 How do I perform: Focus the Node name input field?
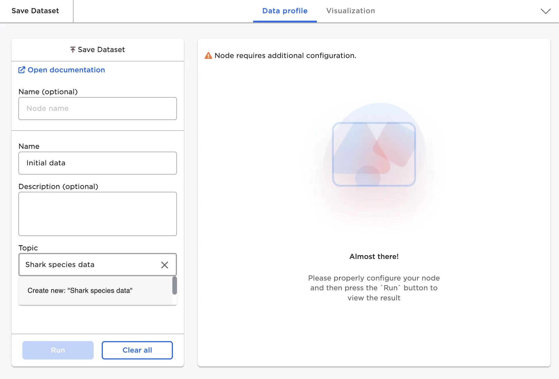[x=97, y=109]
